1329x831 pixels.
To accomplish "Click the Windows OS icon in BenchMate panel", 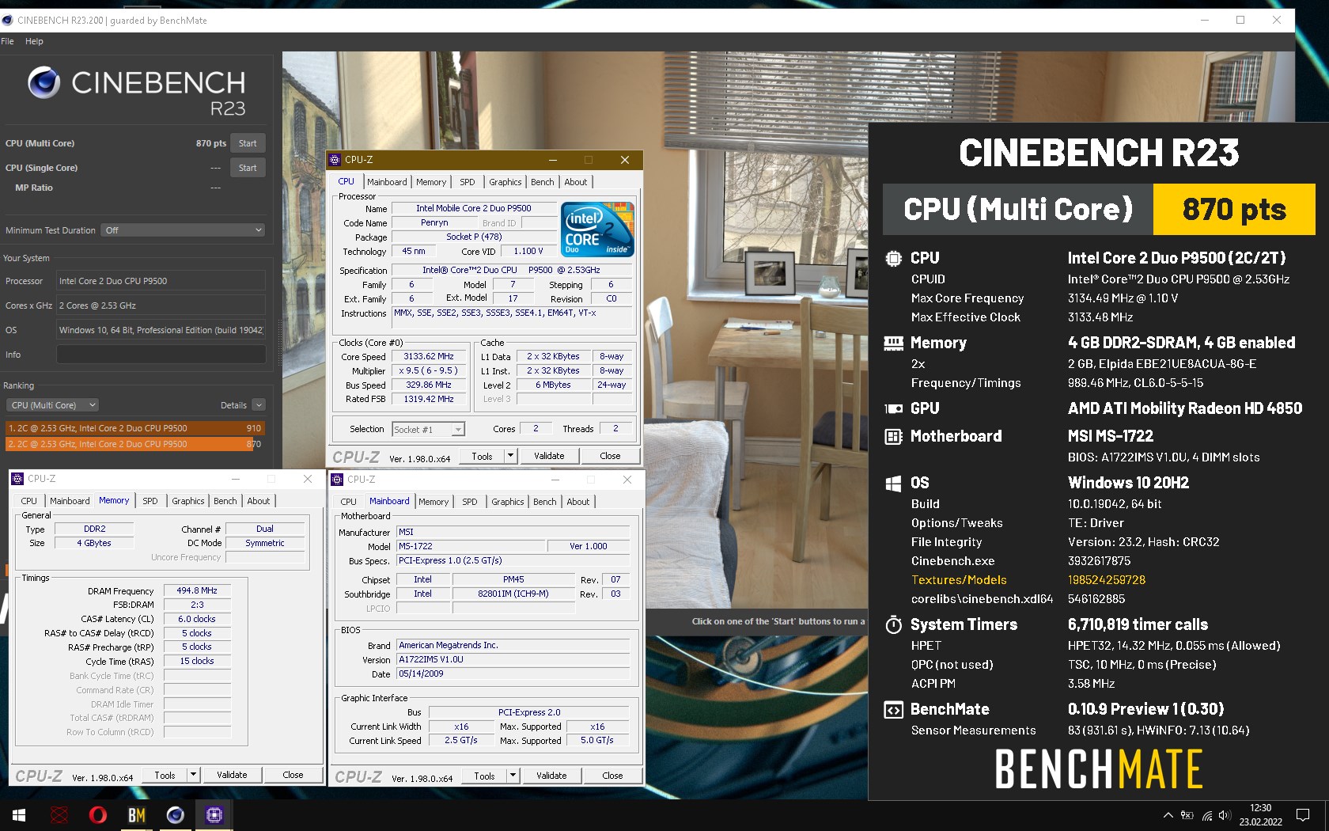I will 893,484.
